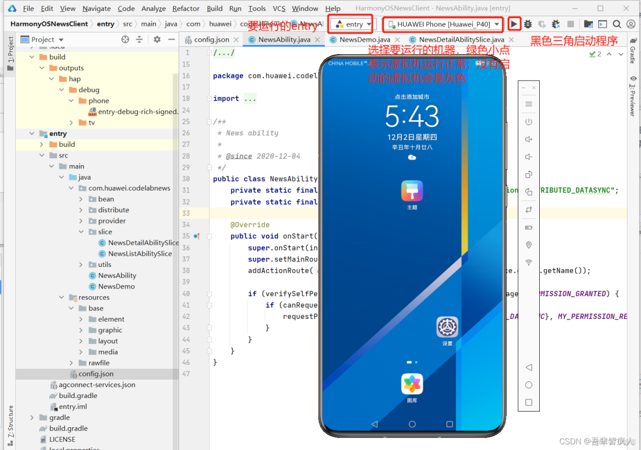Open the search everywhere magnifier

[x=617, y=24]
